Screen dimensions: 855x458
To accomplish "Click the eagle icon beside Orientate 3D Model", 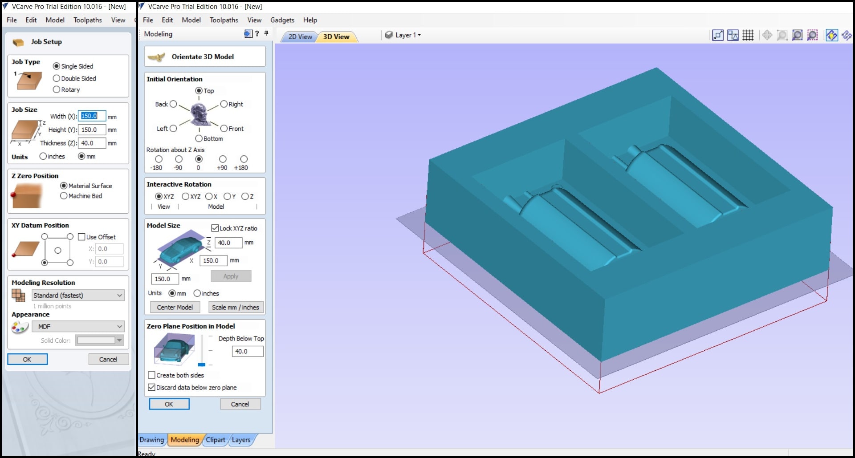I will point(156,57).
